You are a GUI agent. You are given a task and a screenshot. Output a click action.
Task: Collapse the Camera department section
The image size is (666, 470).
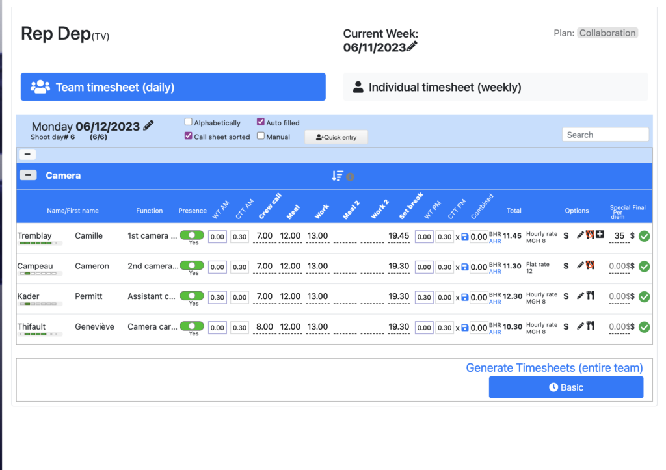28,175
